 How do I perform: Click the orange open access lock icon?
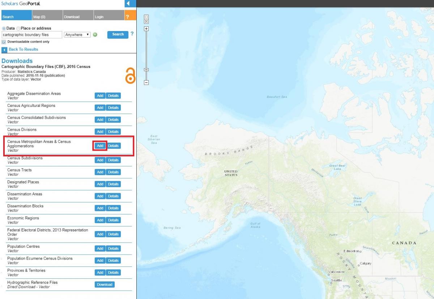[130, 76]
